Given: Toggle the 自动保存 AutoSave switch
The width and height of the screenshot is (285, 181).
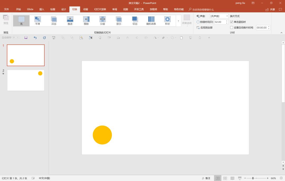Looking at the screenshot, I should (x=16, y=38).
